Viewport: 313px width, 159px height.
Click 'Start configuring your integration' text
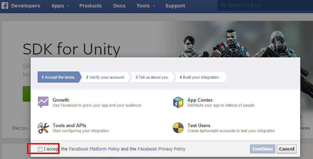pos(81,131)
